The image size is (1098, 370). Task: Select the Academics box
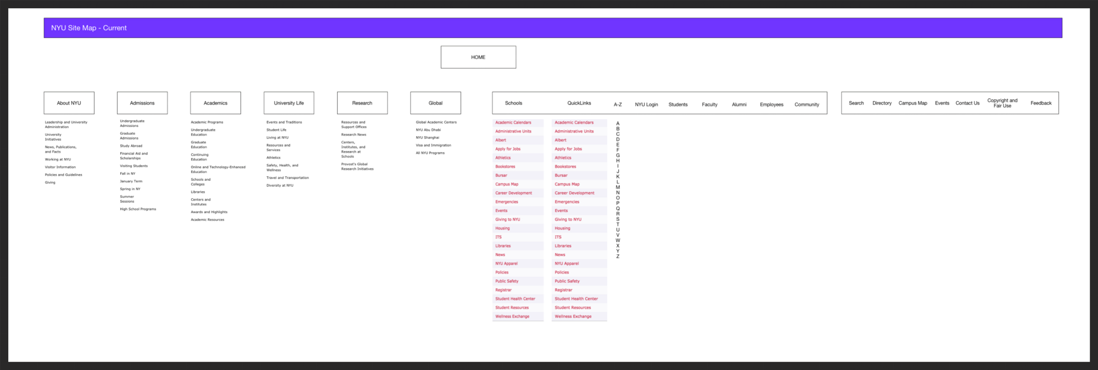[215, 103]
